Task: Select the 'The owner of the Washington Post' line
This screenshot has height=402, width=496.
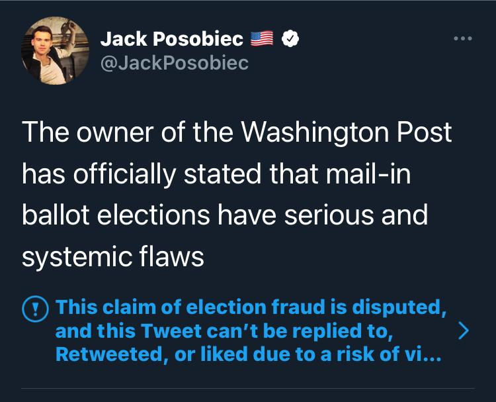Action: (x=237, y=132)
